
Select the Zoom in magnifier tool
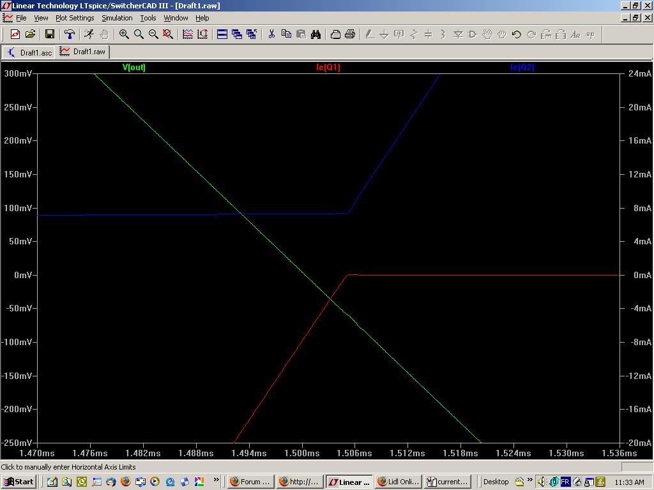[124, 34]
